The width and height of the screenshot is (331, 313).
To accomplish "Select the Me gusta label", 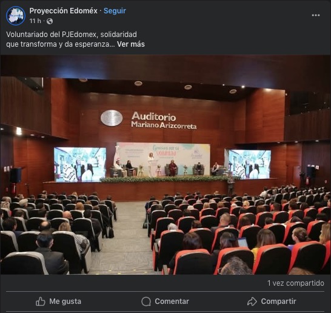I will [x=65, y=301].
